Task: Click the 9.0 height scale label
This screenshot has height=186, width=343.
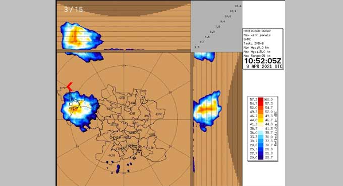Action: point(222,22)
